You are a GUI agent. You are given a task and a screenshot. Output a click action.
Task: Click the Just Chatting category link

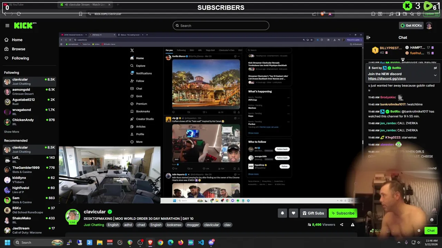pos(94,225)
